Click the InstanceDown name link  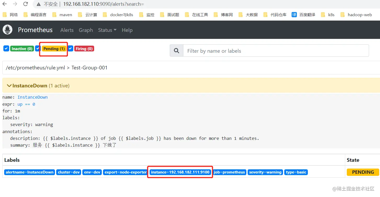[32, 97]
